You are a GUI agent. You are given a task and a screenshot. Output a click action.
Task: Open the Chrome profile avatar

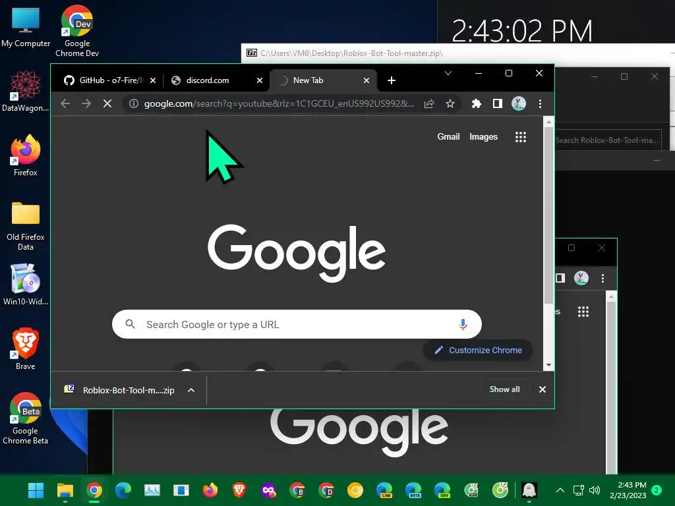(519, 103)
